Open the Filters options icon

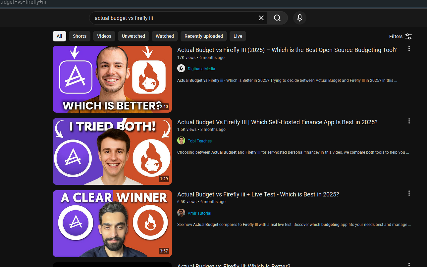point(408,36)
